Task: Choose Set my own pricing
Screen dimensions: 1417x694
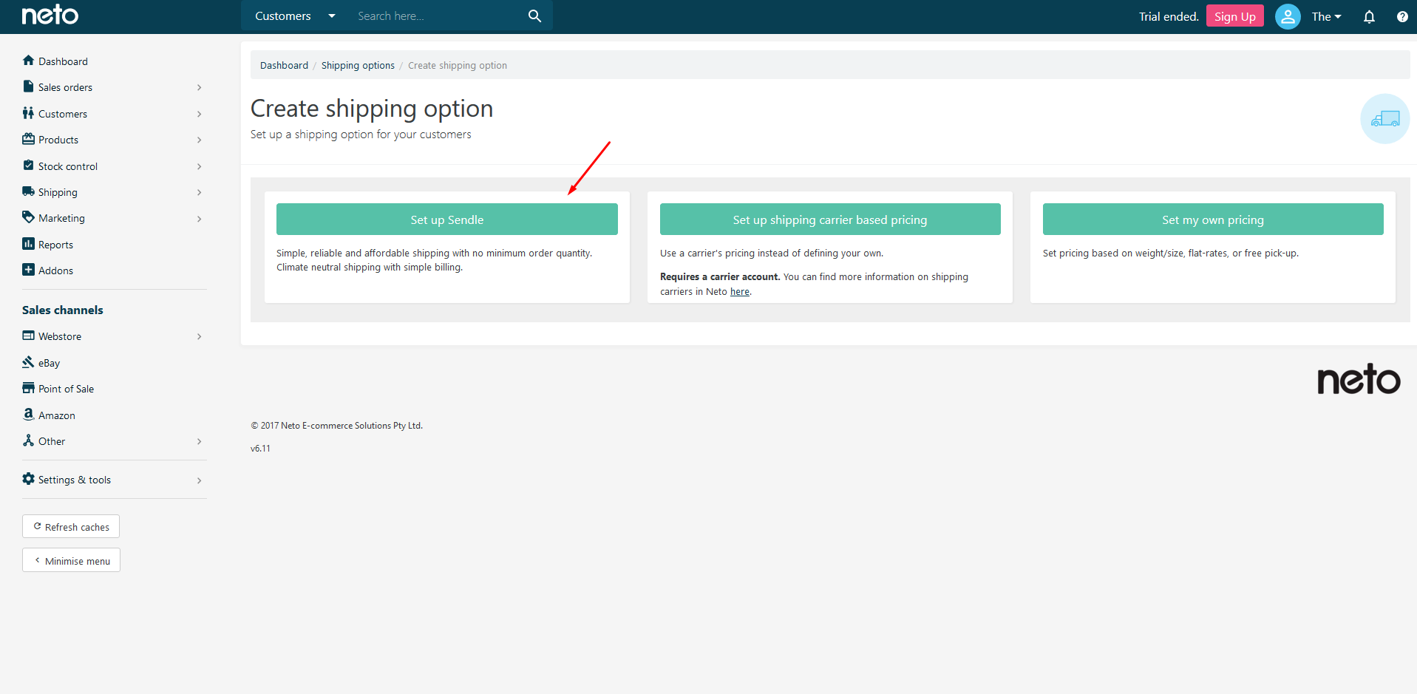Action: click(x=1212, y=220)
